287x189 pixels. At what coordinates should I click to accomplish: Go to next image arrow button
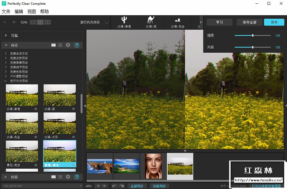coord(105,186)
